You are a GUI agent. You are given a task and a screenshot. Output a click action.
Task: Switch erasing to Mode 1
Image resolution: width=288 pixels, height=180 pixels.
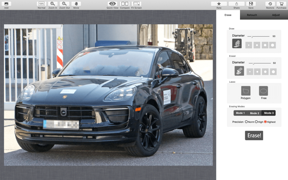240,113
